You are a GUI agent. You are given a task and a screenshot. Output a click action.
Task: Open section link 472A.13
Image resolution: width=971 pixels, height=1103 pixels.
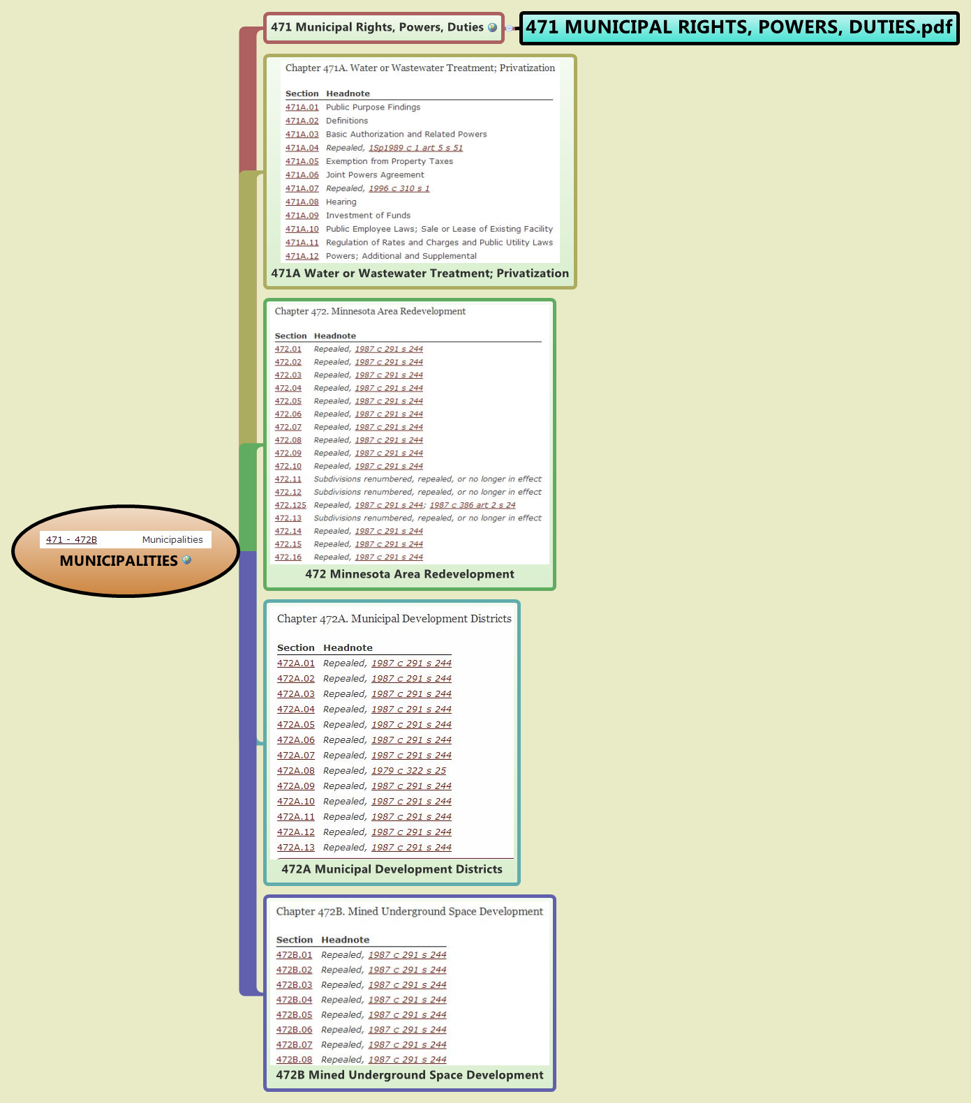click(x=296, y=848)
